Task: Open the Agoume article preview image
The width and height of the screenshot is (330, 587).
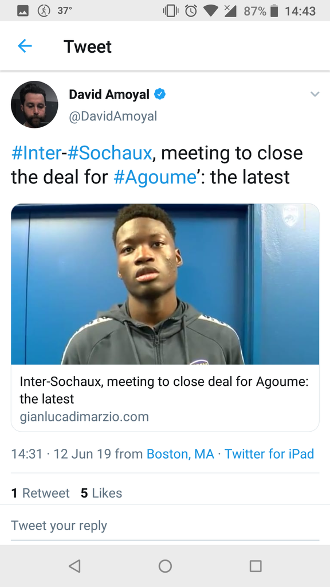Action: tap(165, 284)
